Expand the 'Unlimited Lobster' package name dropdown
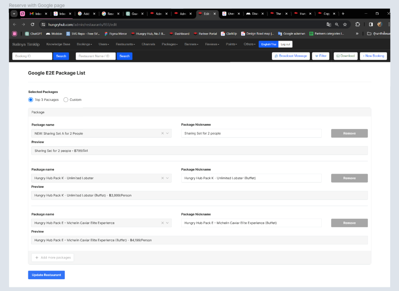The width and height of the screenshot is (399, 291). [168, 178]
